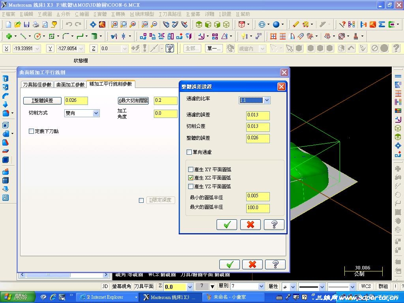Enable 產生 YZ 平面圓弧 checkbox

coord(191,186)
